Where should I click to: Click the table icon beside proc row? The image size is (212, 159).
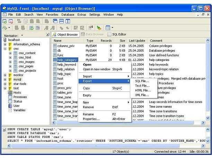point(55,83)
